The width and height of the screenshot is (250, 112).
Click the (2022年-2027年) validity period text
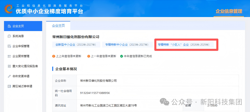[x=86, y=45]
